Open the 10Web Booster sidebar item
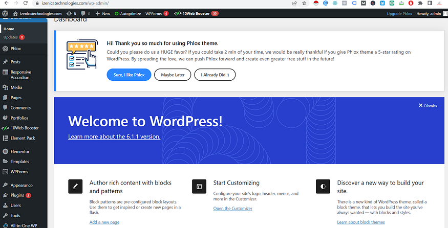 pos(24,128)
